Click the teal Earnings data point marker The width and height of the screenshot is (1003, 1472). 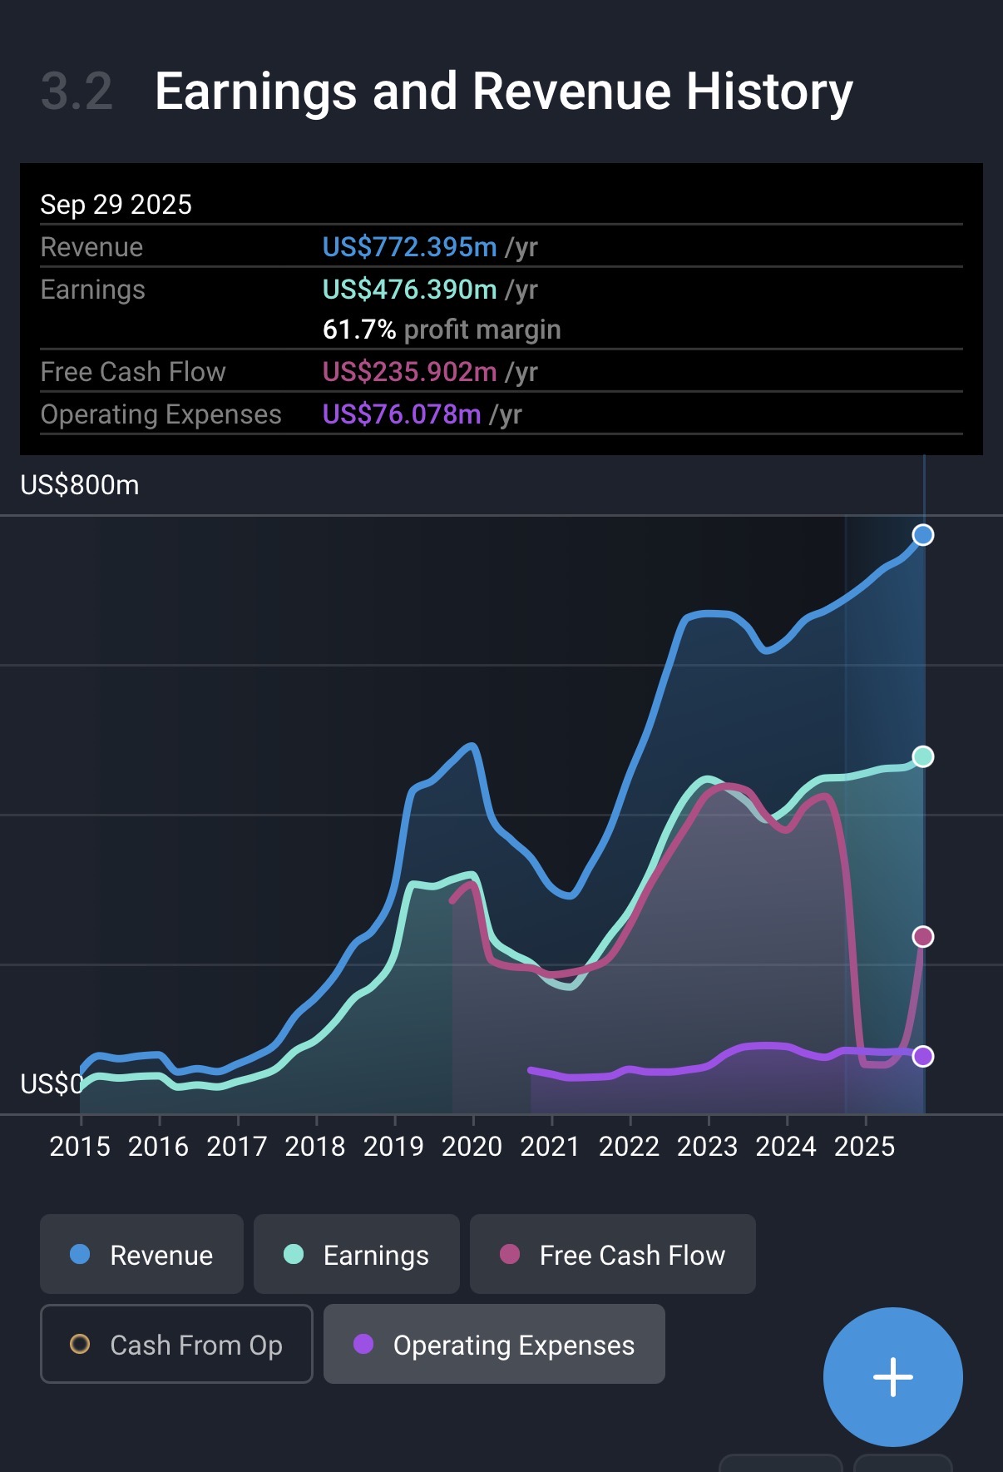click(x=922, y=756)
